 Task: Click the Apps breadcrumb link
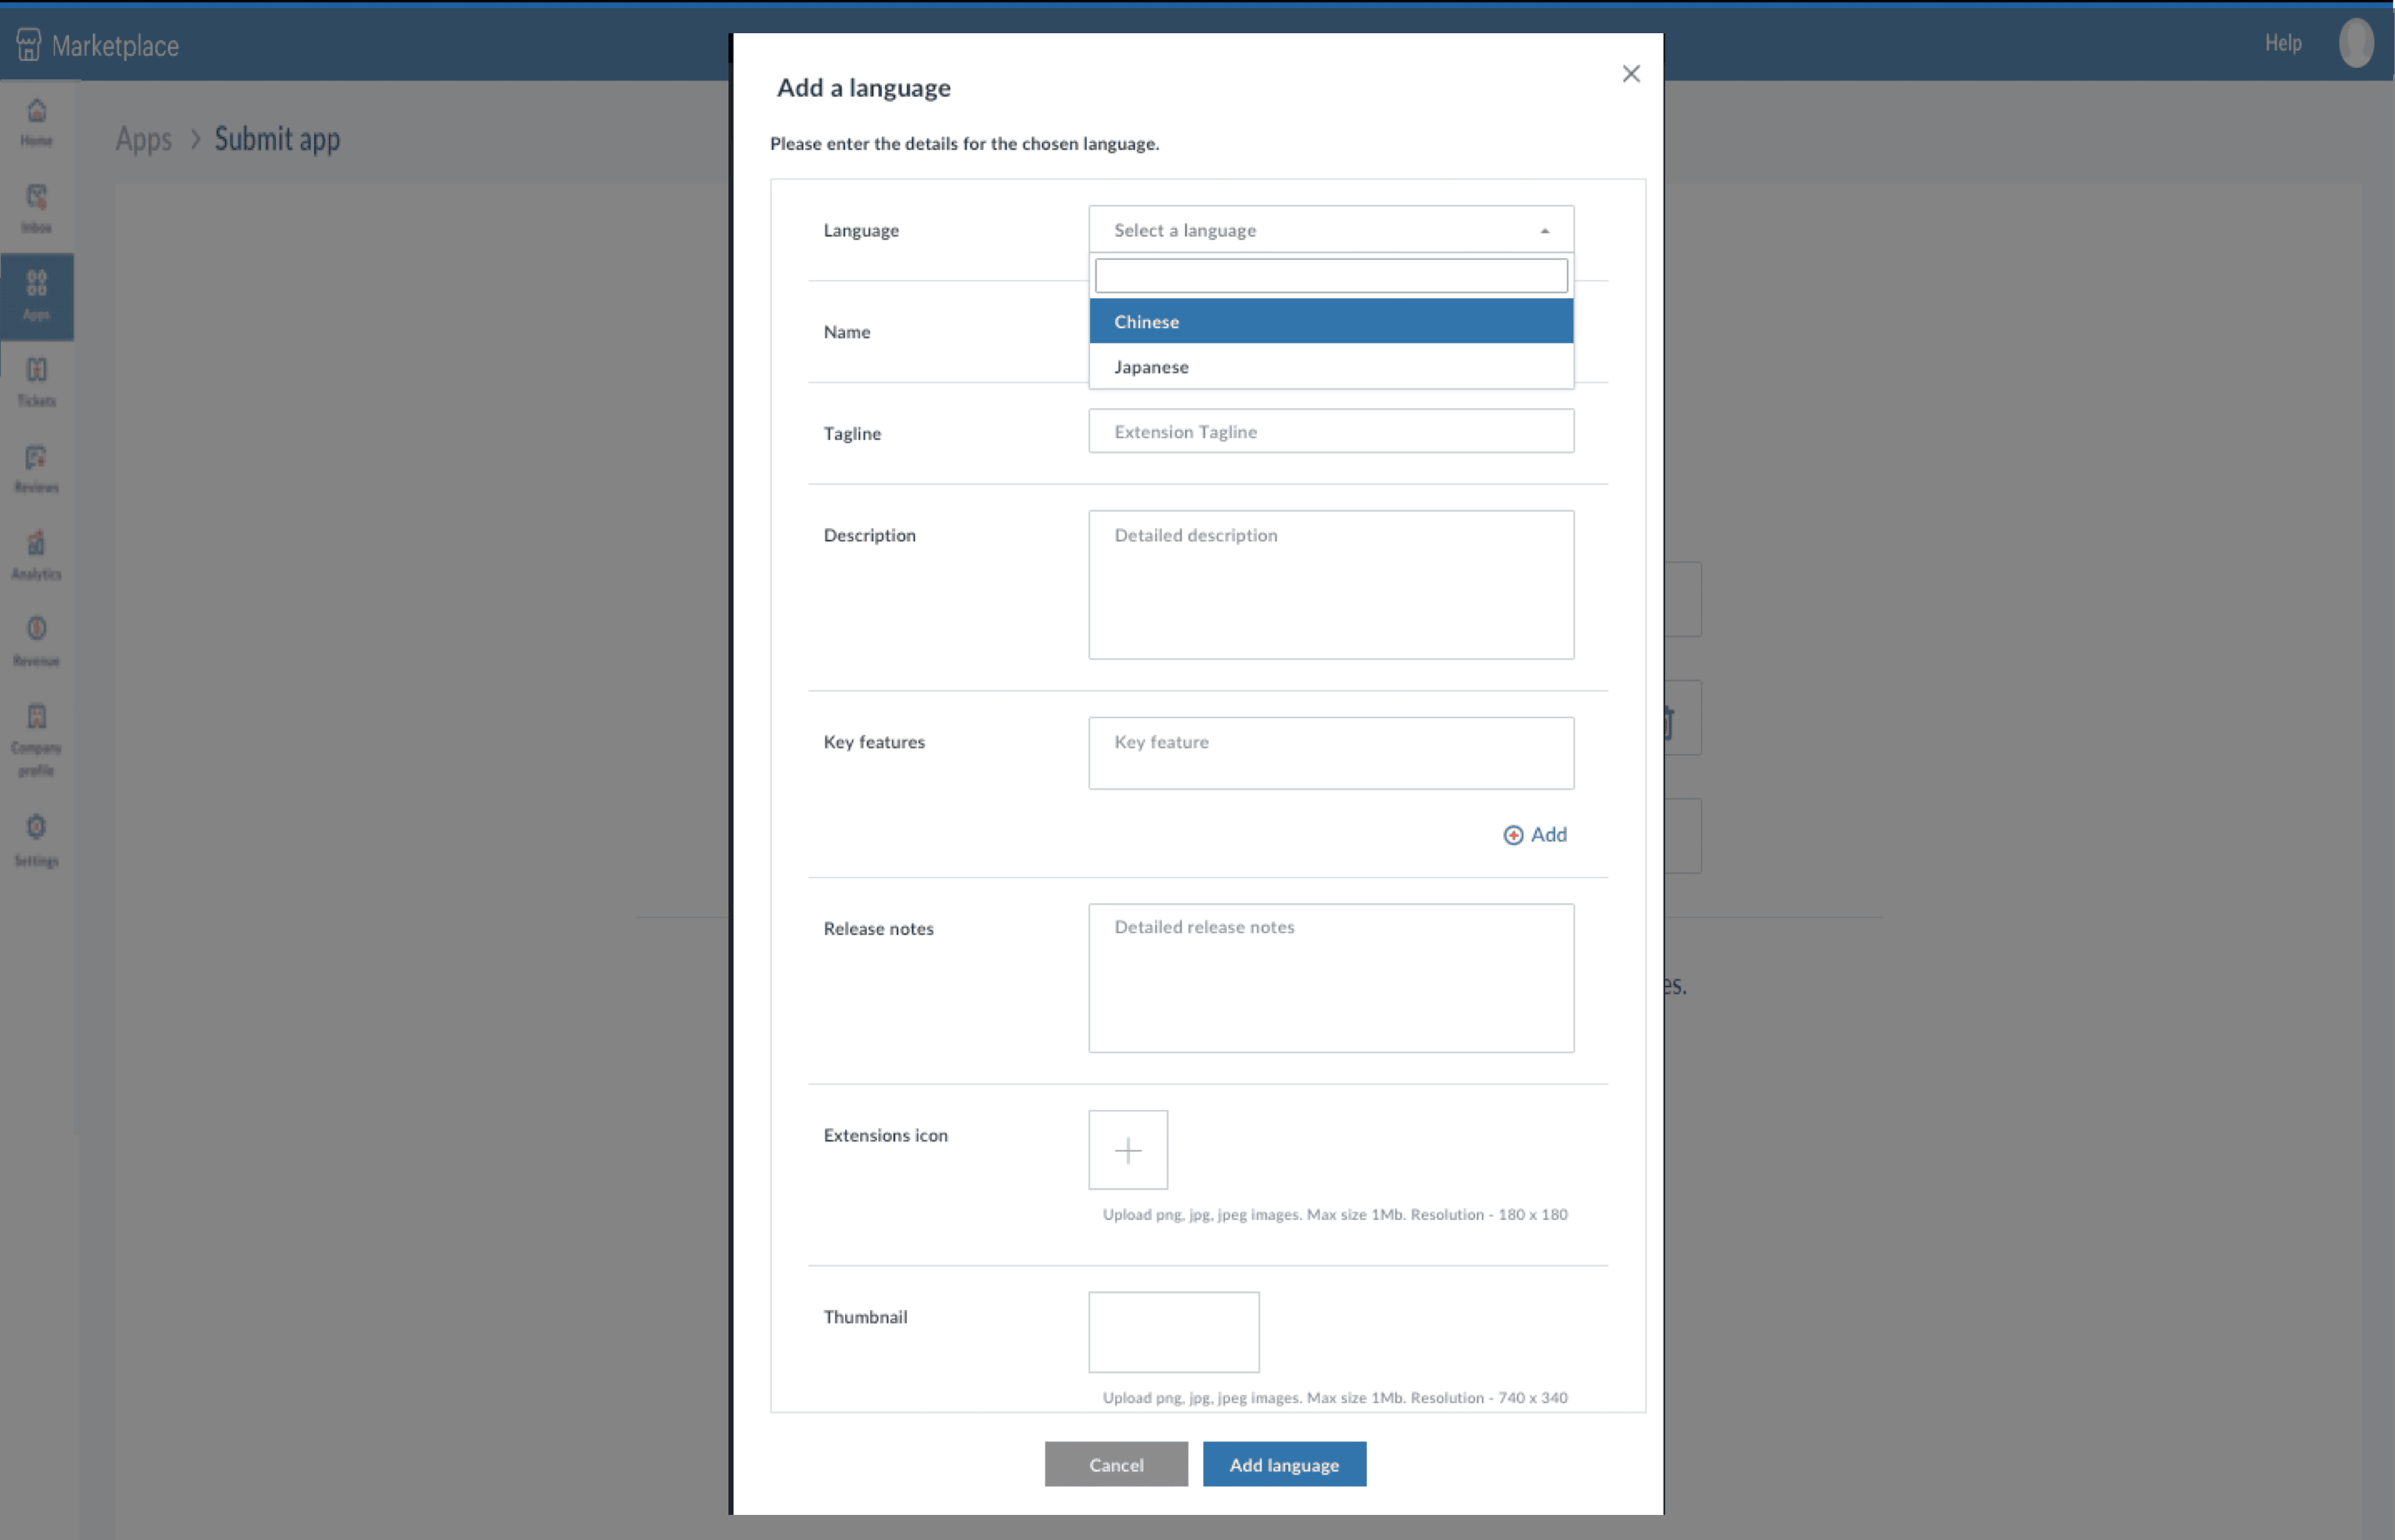(x=143, y=139)
